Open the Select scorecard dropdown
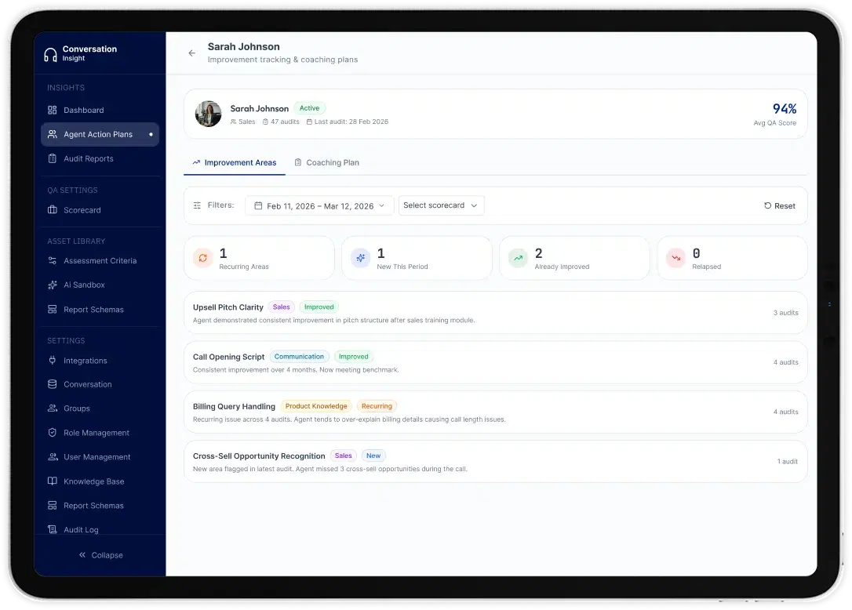This screenshot has width=852, height=610. (x=441, y=205)
